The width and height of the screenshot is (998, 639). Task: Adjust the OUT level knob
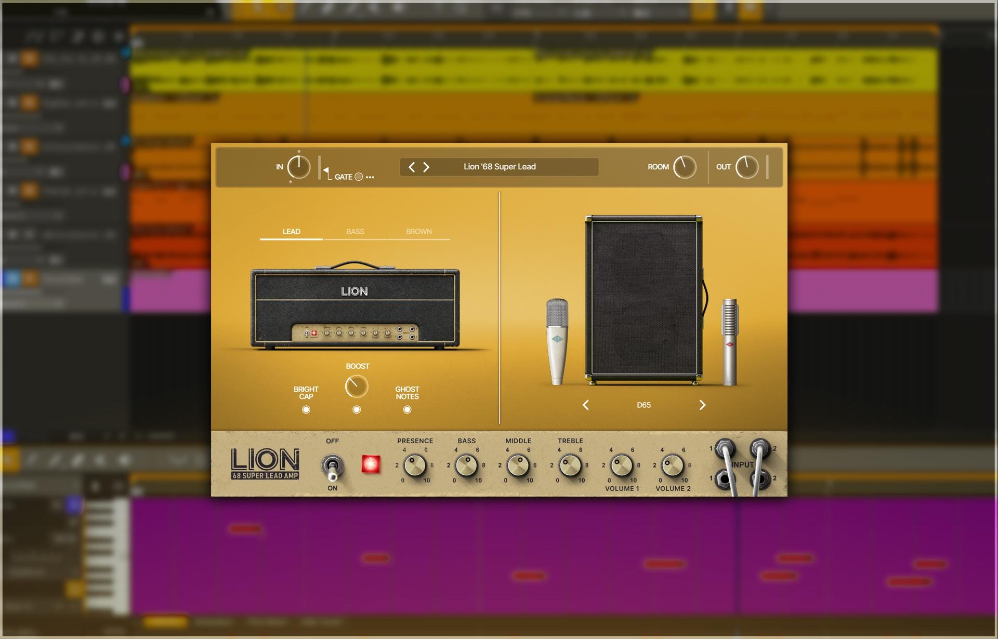747,167
